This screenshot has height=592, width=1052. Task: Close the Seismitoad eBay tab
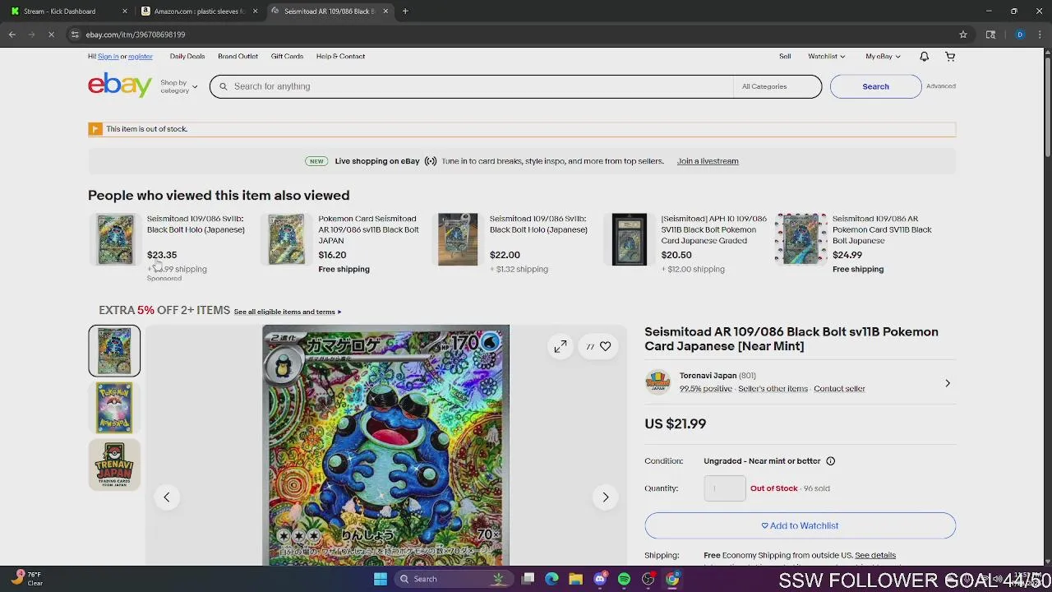385,12
